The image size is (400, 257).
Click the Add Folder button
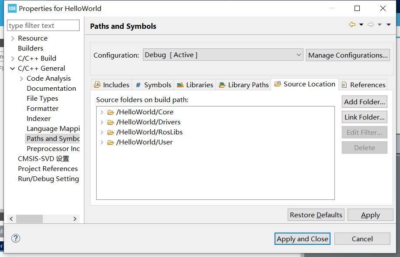(365, 102)
